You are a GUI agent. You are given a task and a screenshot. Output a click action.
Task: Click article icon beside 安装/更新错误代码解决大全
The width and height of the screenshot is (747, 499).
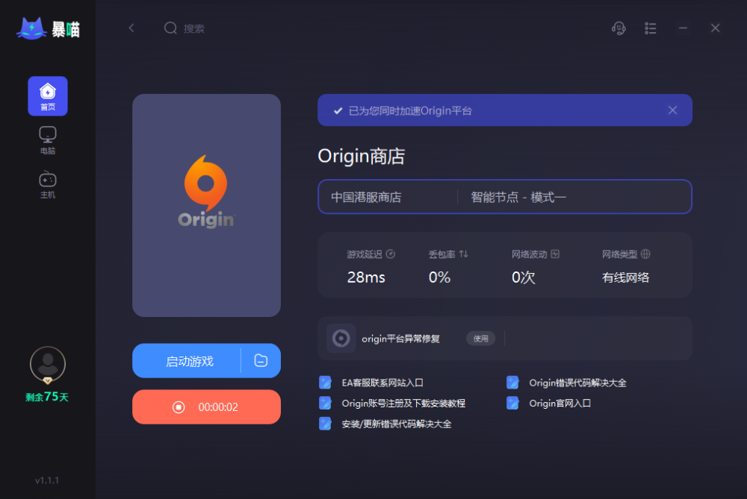(x=325, y=424)
